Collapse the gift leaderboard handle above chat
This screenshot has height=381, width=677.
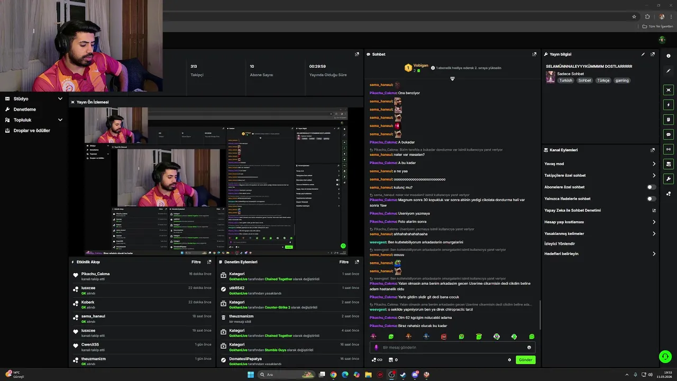452,78
